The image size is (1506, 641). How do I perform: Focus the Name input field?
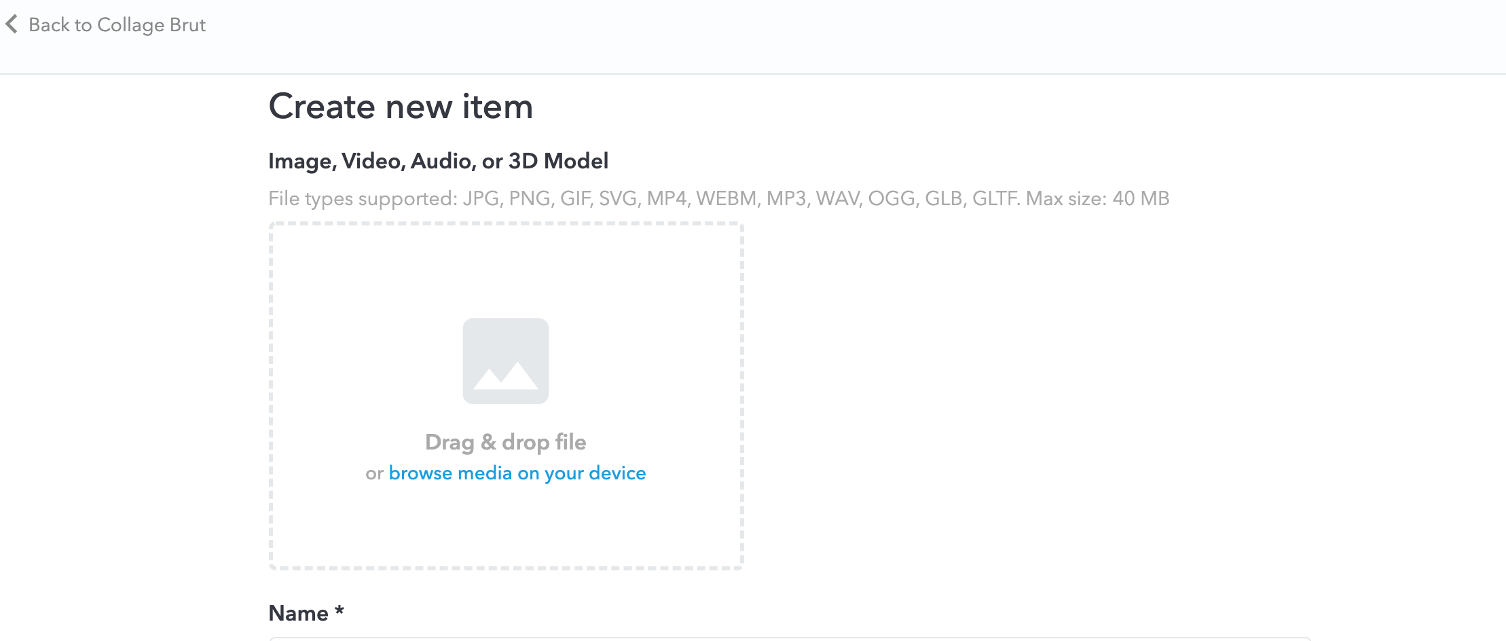pyautogui.click(x=788, y=638)
